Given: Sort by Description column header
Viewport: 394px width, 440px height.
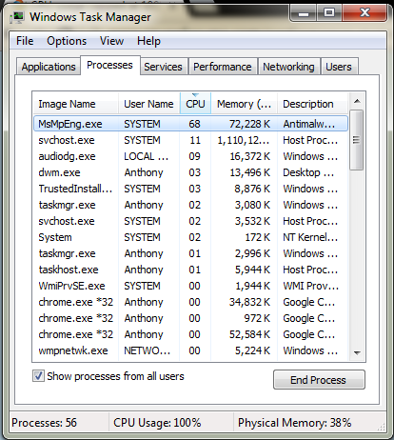Looking at the screenshot, I should (312, 104).
